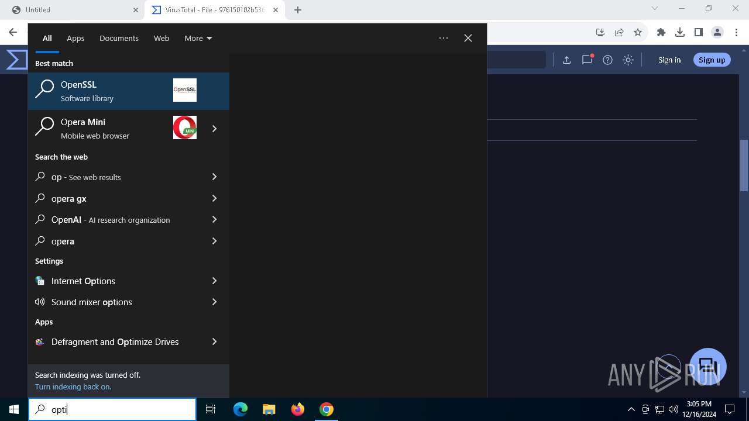
Task: Open a new Chrome tab
Action: point(298,10)
